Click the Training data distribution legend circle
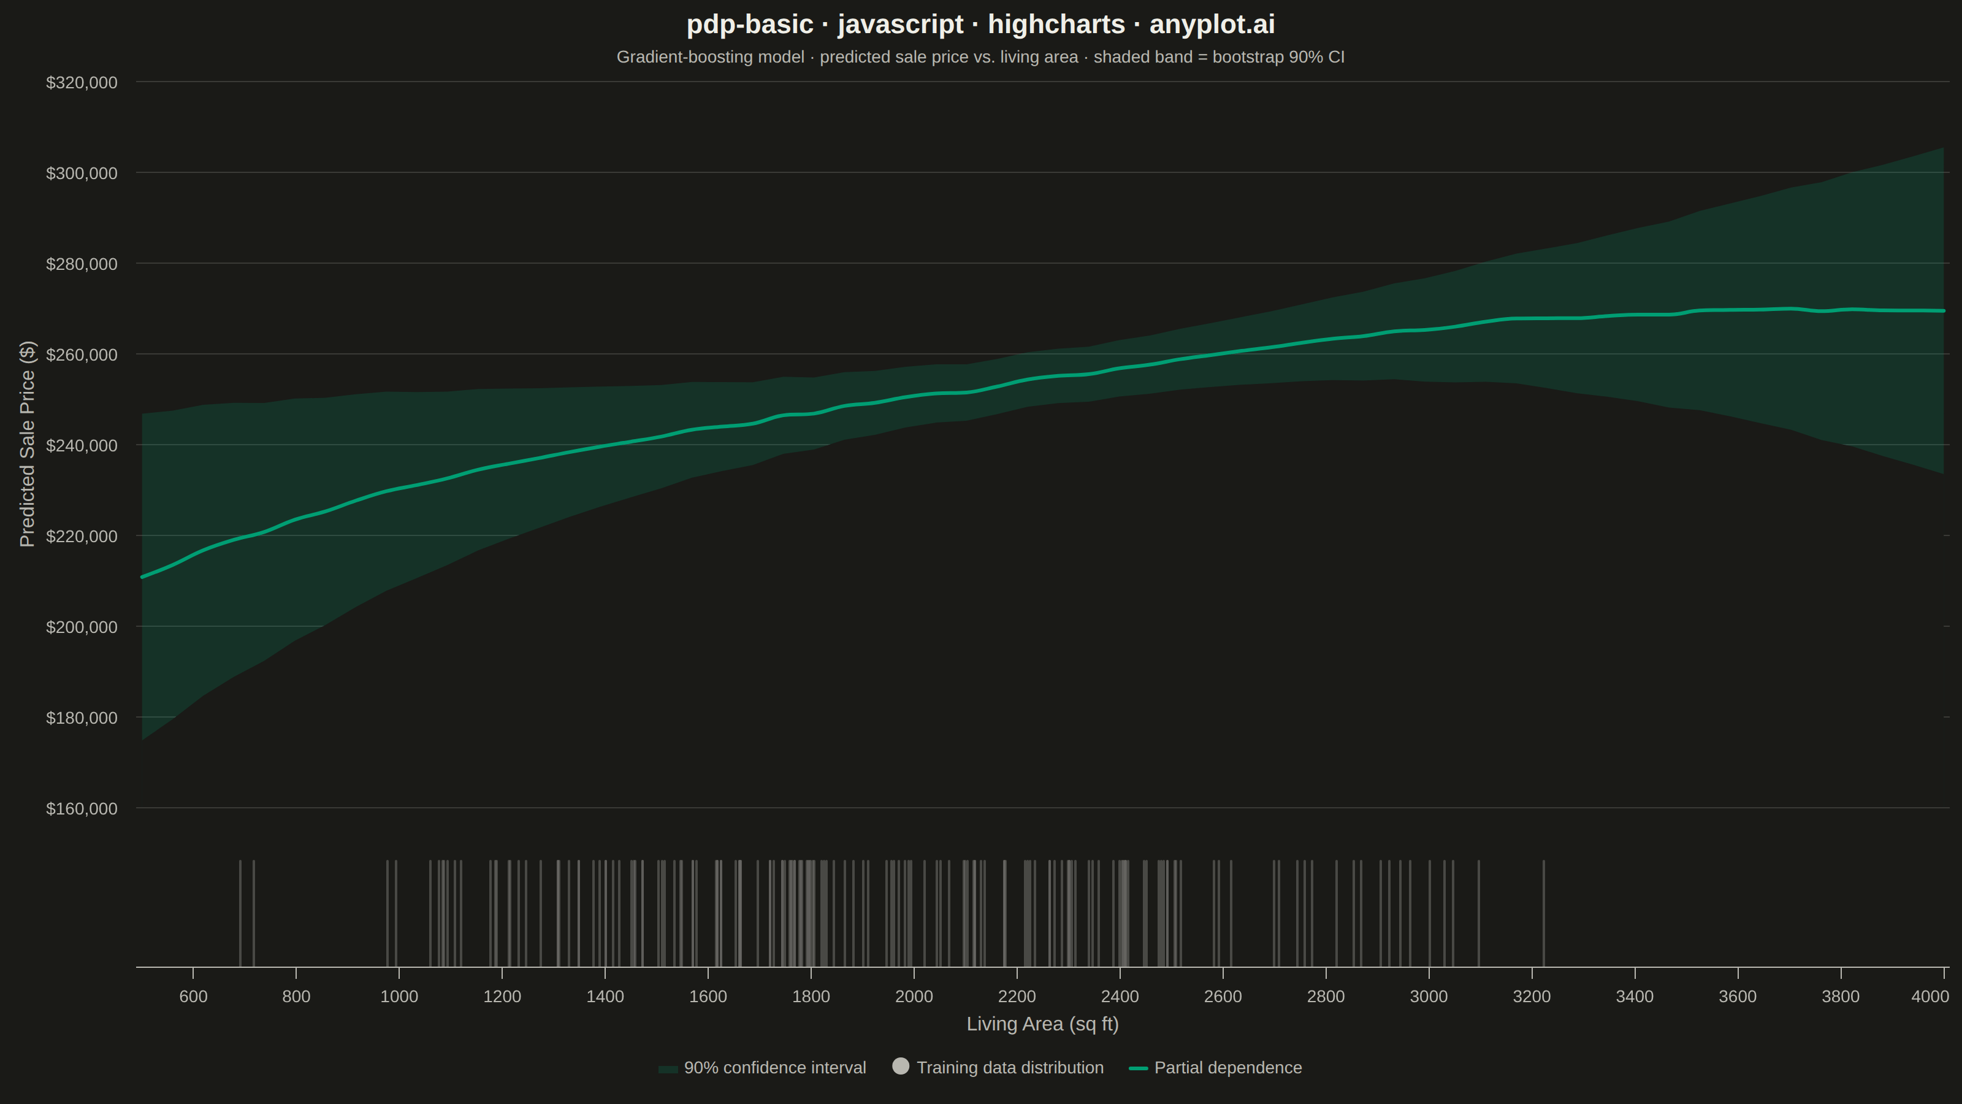Image resolution: width=1962 pixels, height=1104 pixels. point(900,1066)
